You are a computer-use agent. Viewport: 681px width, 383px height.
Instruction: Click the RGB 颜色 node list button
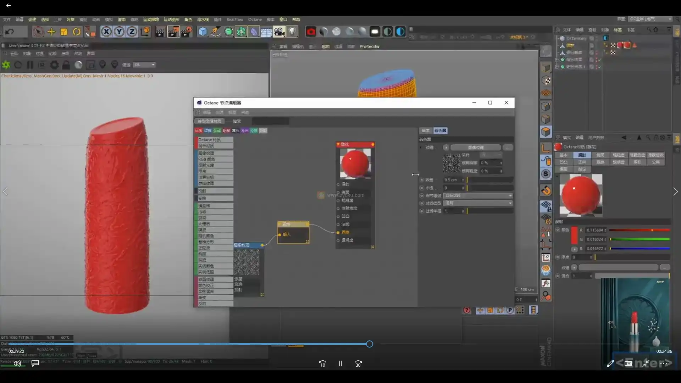point(215,159)
